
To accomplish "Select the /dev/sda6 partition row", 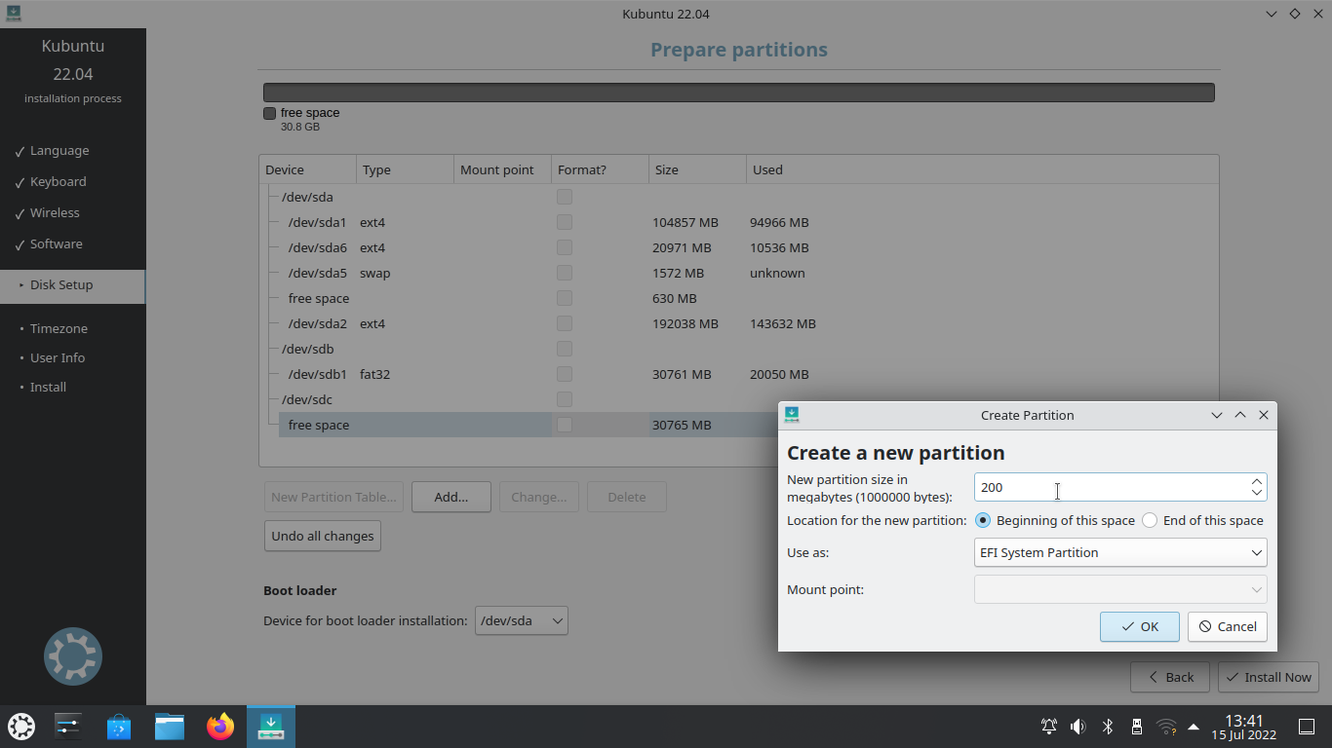I will [738, 247].
